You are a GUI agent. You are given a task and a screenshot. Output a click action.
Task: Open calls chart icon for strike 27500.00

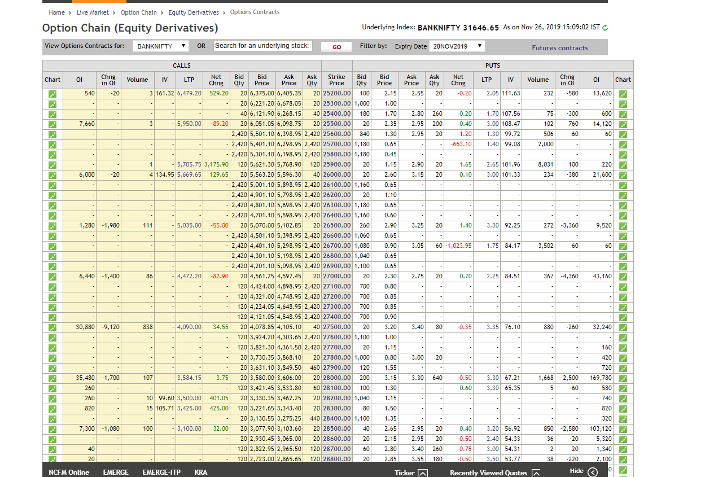(52, 327)
